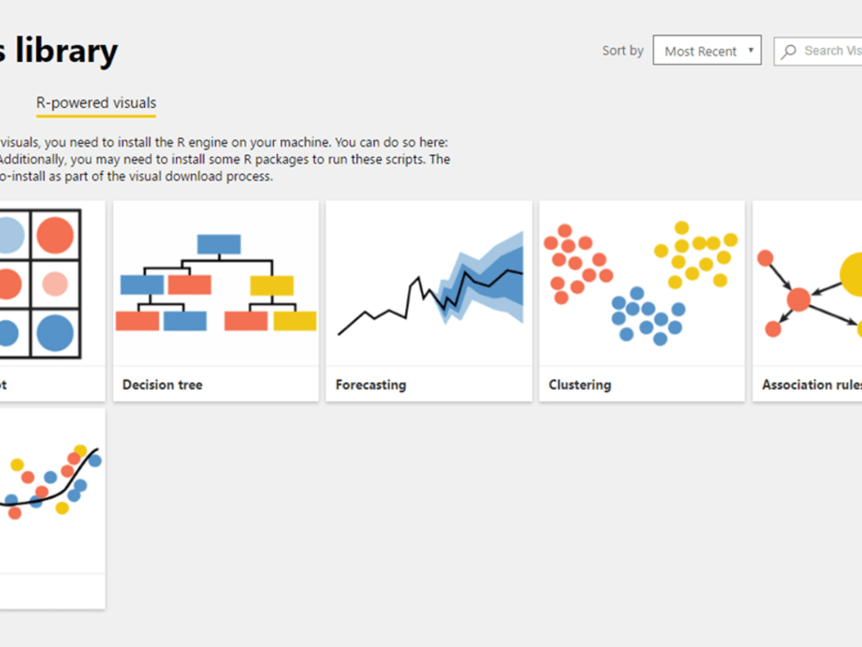
Task: Open the curve-fitting visual in the second row
Action: pos(52,483)
